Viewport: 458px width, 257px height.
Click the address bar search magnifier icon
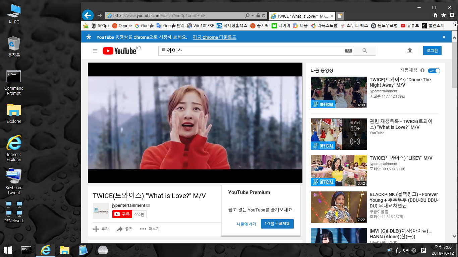[247, 15]
